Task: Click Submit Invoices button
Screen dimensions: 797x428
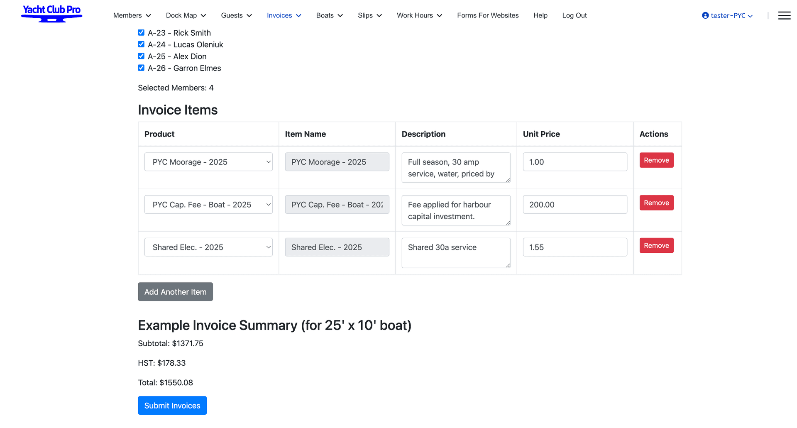Action: coord(172,406)
